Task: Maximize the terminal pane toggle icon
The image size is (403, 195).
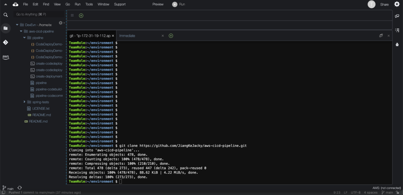Action: click(x=381, y=36)
